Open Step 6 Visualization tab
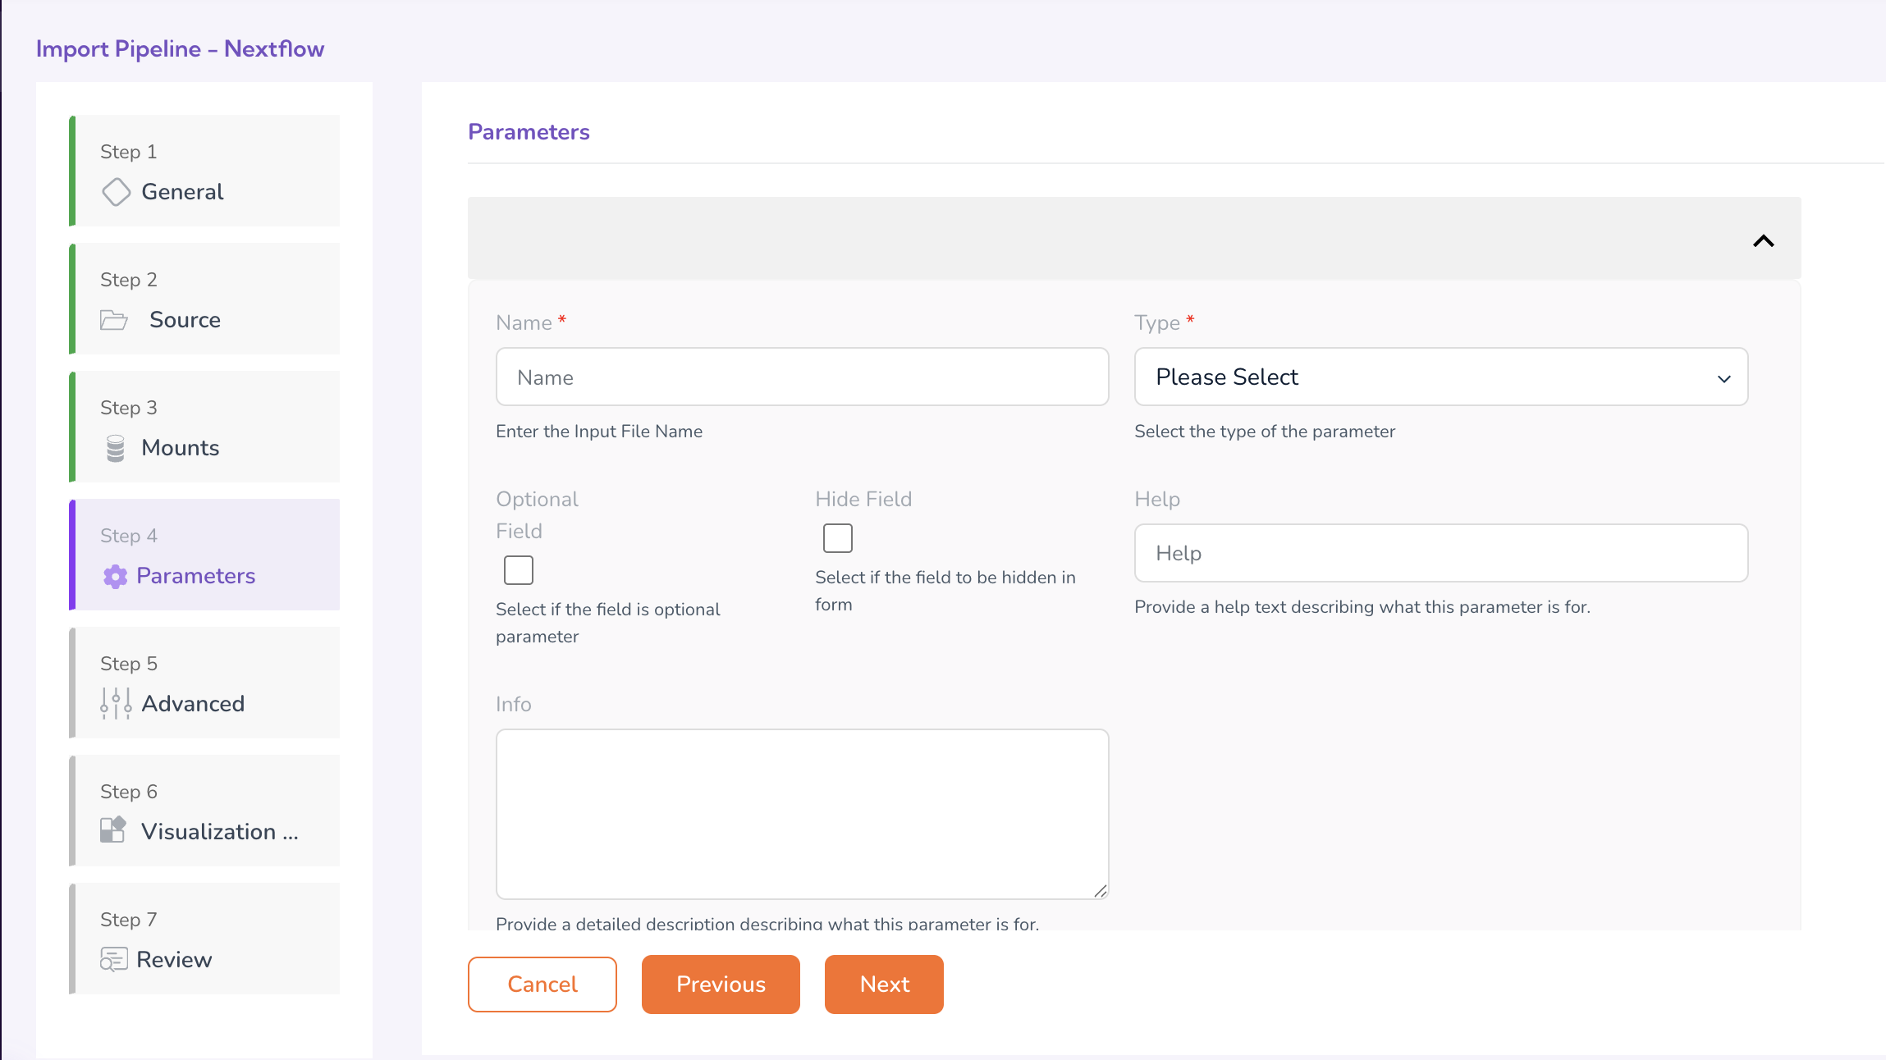The height and width of the screenshot is (1060, 1886). [206, 811]
